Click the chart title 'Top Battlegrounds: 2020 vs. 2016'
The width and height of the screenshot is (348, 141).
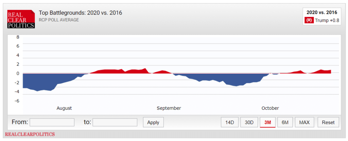pos(80,13)
